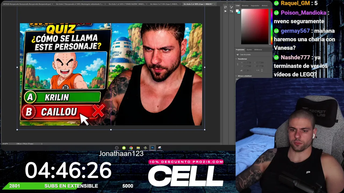
Task: Pick a color in the red color field
Action: (255, 27)
